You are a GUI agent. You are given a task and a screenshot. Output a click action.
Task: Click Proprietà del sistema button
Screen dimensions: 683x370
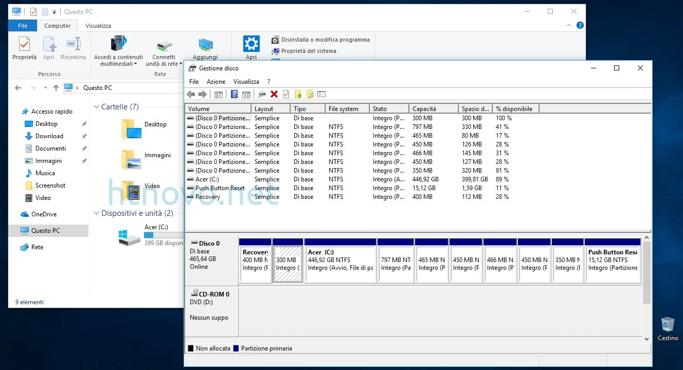pyautogui.click(x=304, y=51)
